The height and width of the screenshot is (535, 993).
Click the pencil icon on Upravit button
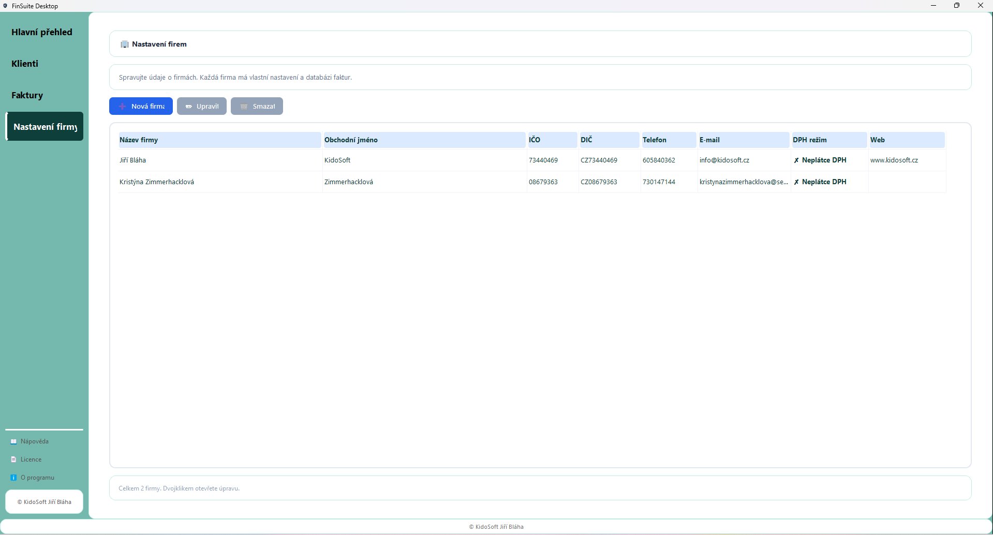click(188, 107)
